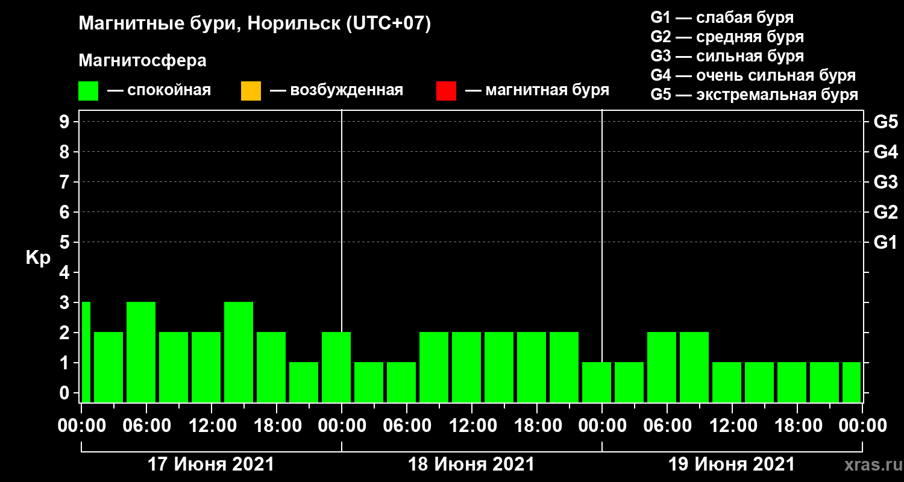Image resolution: width=904 pixels, height=482 pixels.
Task: Click the narrow Kp 3 bar at start of 17 June
Action: [86, 352]
